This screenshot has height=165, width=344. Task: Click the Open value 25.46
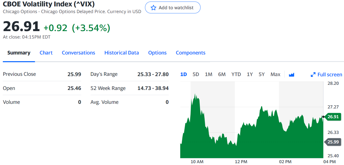(74, 88)
